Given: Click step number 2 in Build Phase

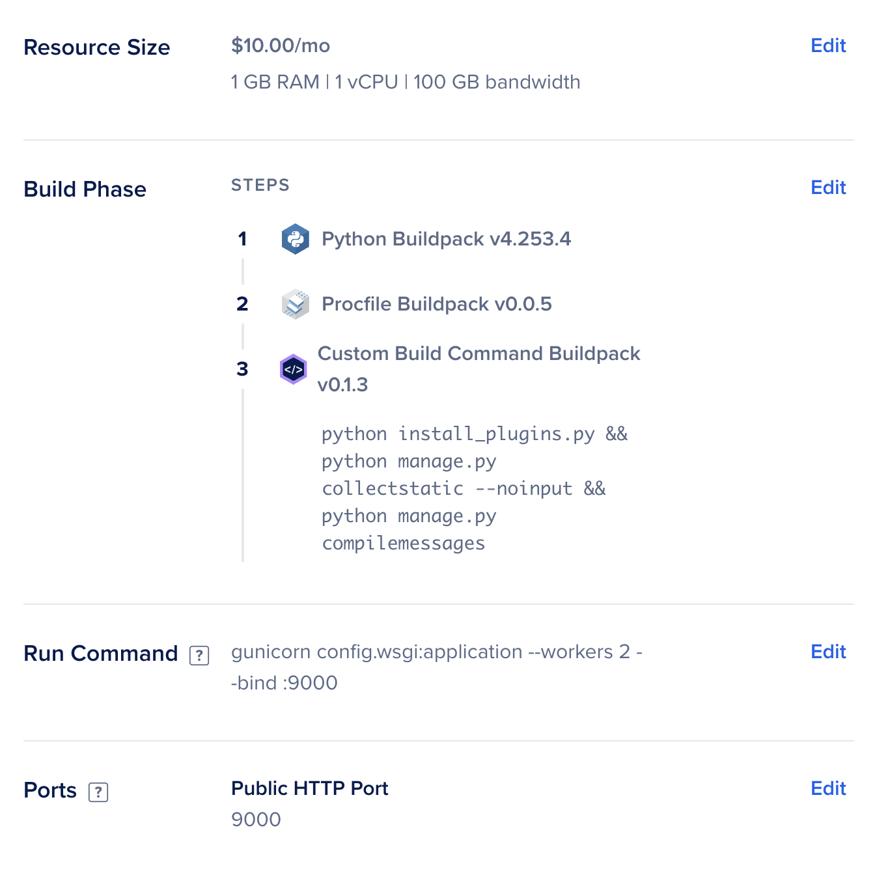Looking at the screenshot, I should point(243,304).
